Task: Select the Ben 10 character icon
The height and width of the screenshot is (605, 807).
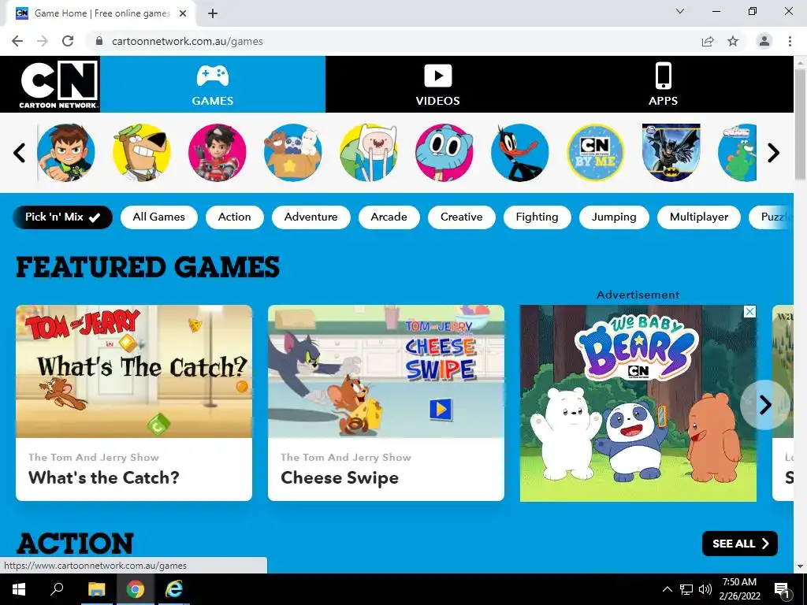Action: coord(66,152)
